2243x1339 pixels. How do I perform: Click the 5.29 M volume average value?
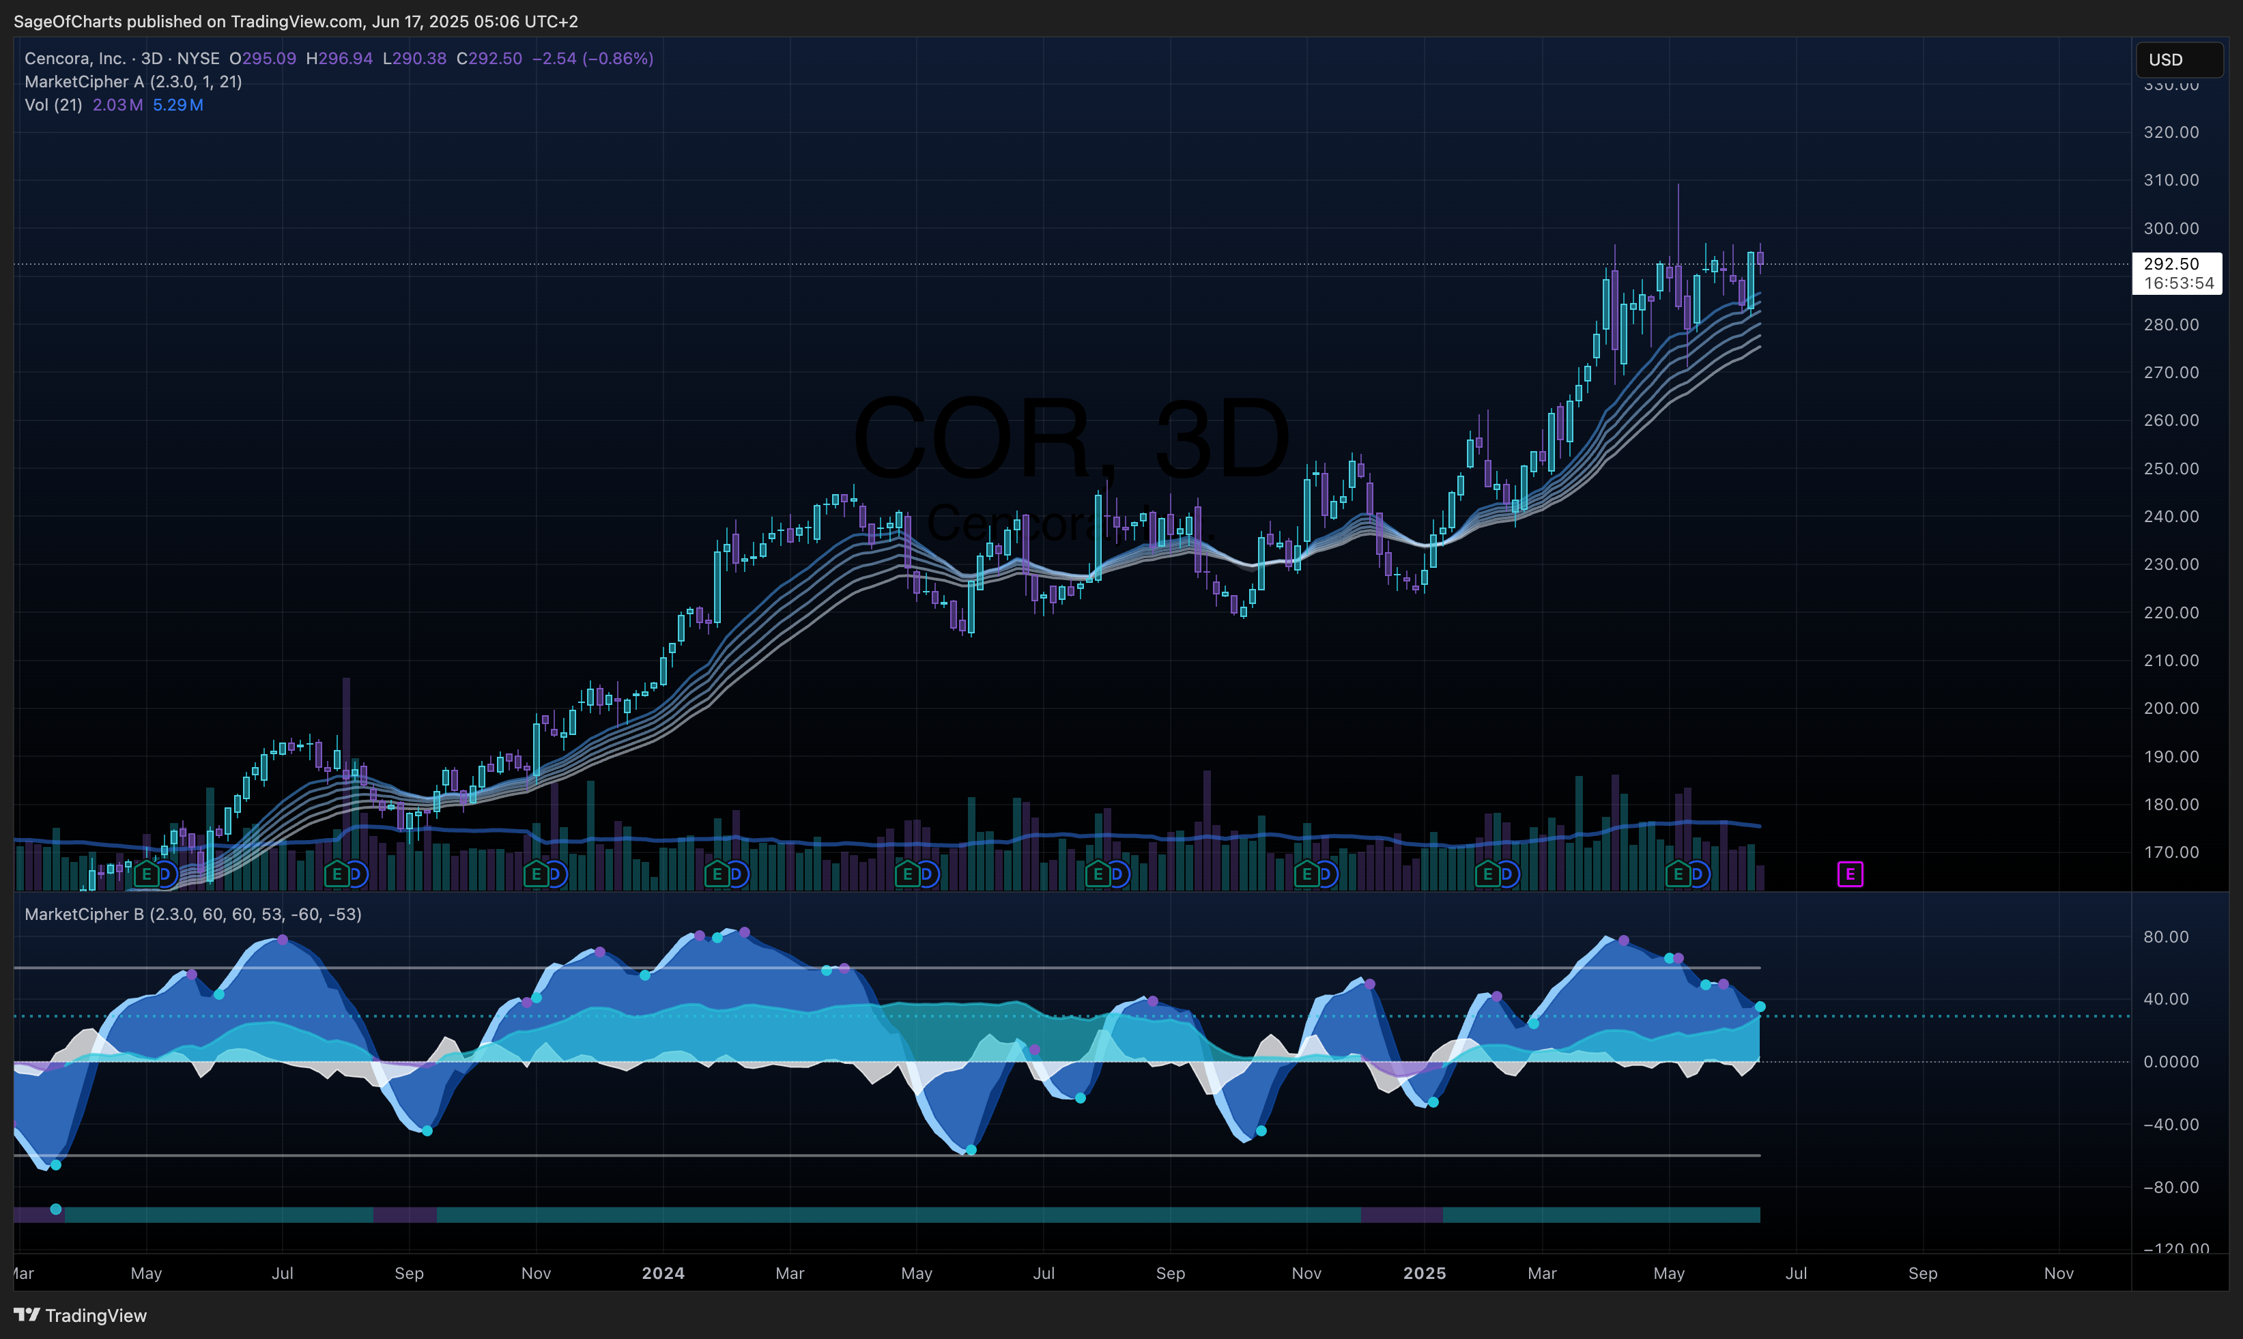177,106
